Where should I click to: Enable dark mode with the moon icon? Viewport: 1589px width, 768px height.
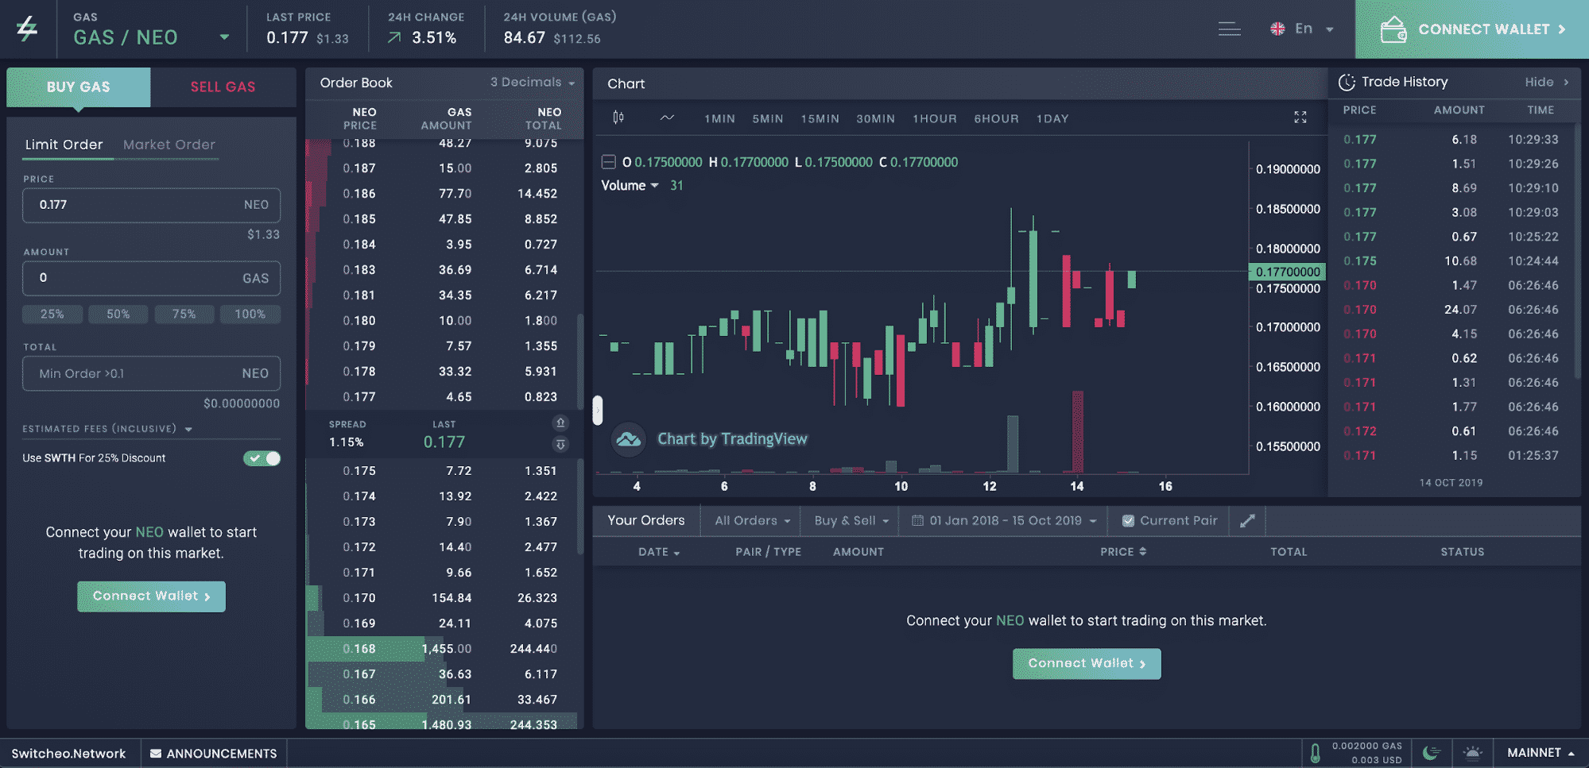pyautogui.click(x=1432, y=752)
